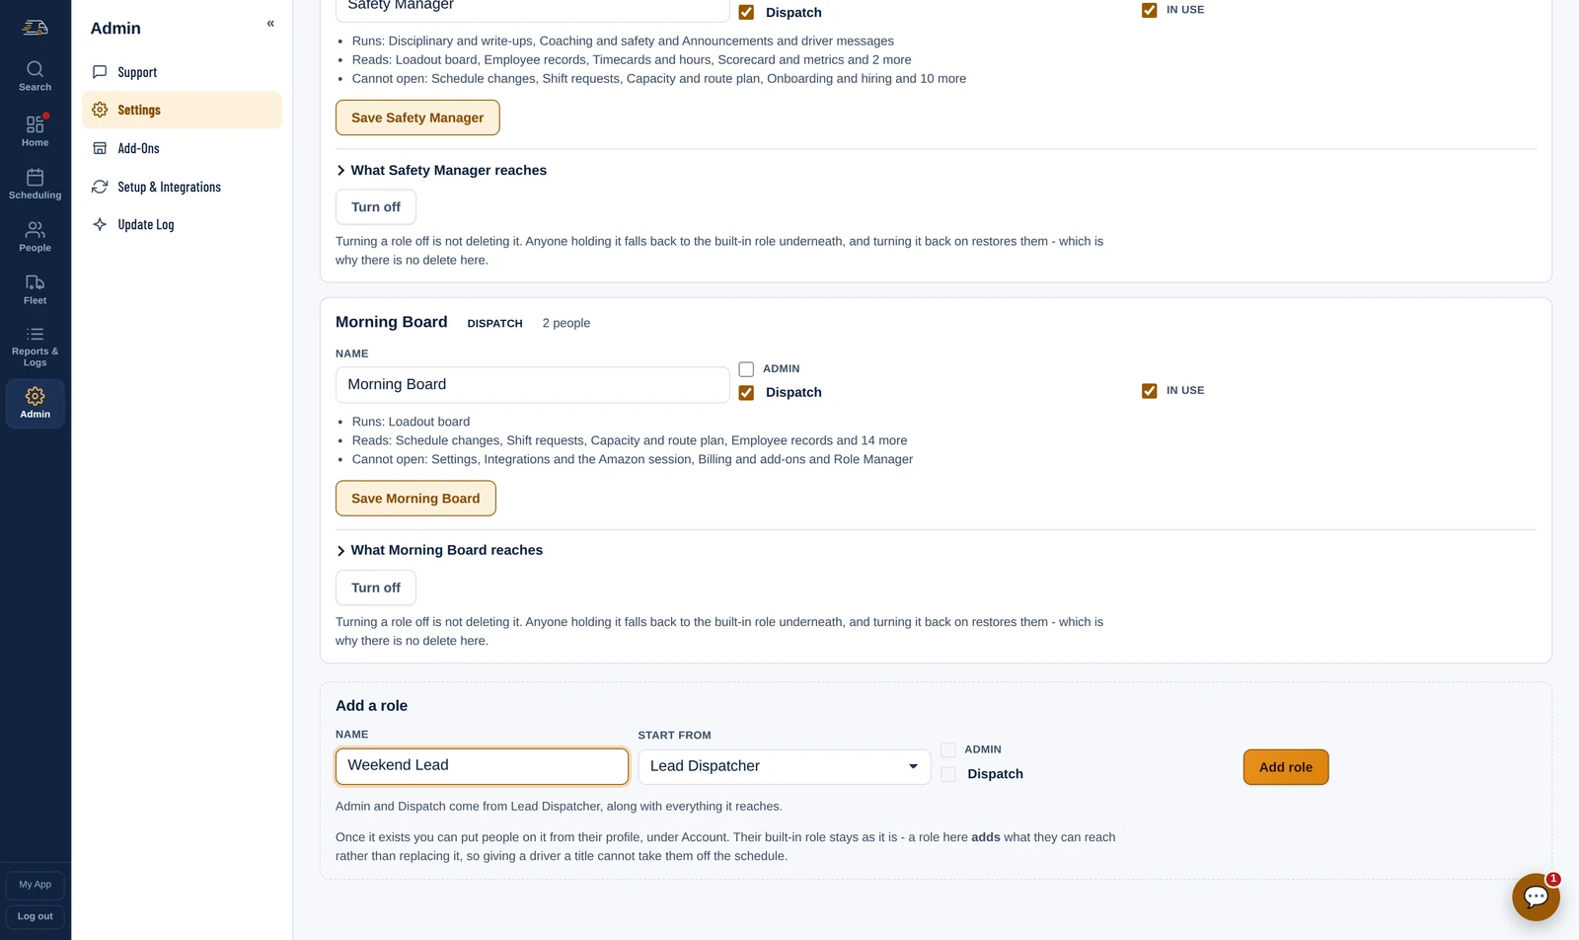The height and width of the screenshot is (940, 1579).
Task: Toggle Admin checkbox for Morning Board
Action: click(x=746, y=369)
